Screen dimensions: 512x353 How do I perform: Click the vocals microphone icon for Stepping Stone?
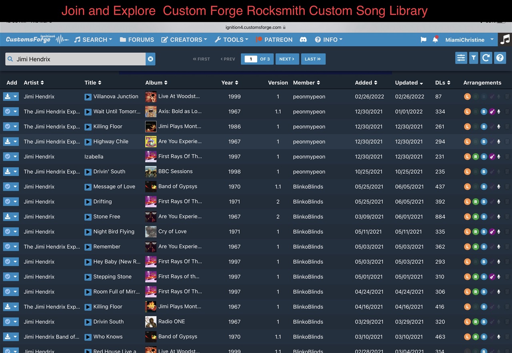click(499, 277)
